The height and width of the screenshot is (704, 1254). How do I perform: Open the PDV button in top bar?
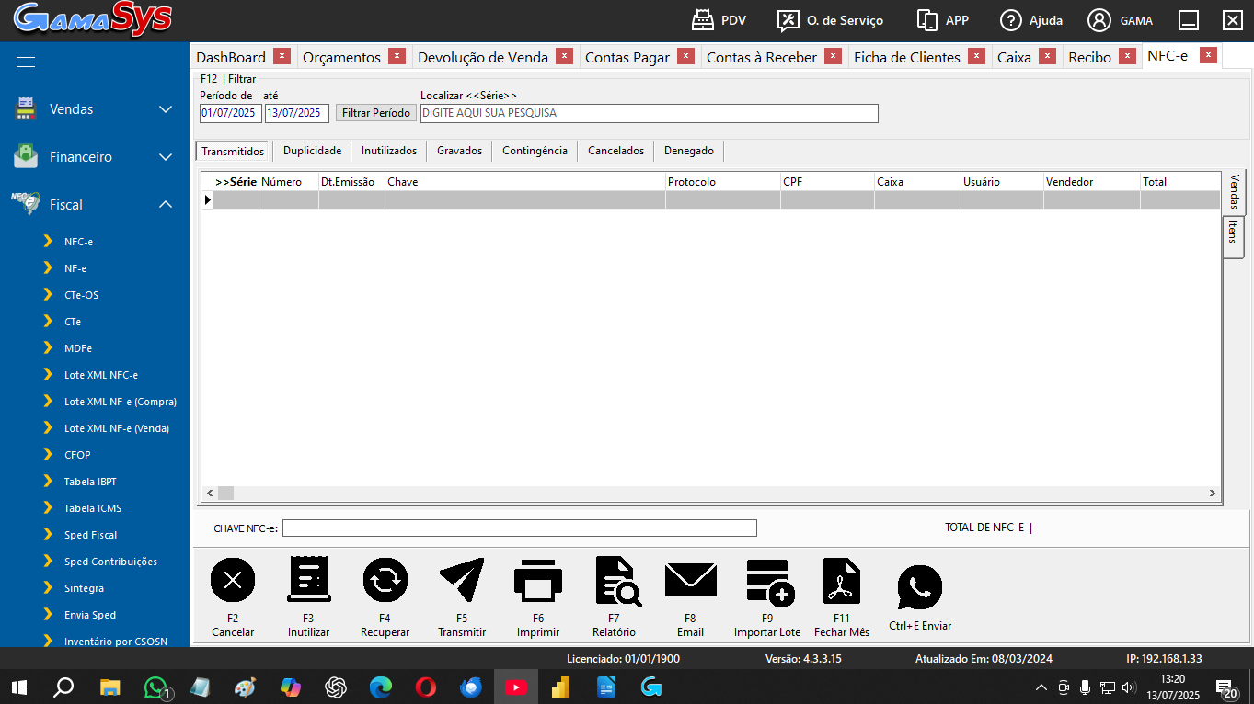tap(719, 20)
